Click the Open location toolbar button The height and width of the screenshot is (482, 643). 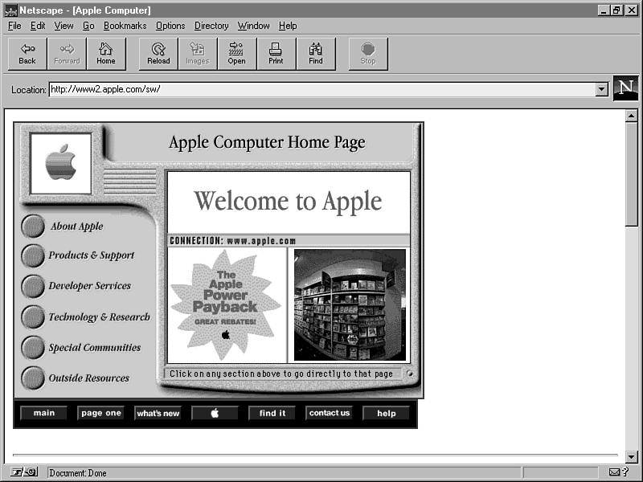(236, 54)
